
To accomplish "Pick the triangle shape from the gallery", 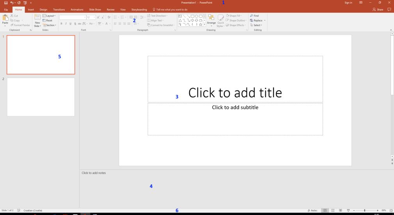I will click(x=180, y=20).
